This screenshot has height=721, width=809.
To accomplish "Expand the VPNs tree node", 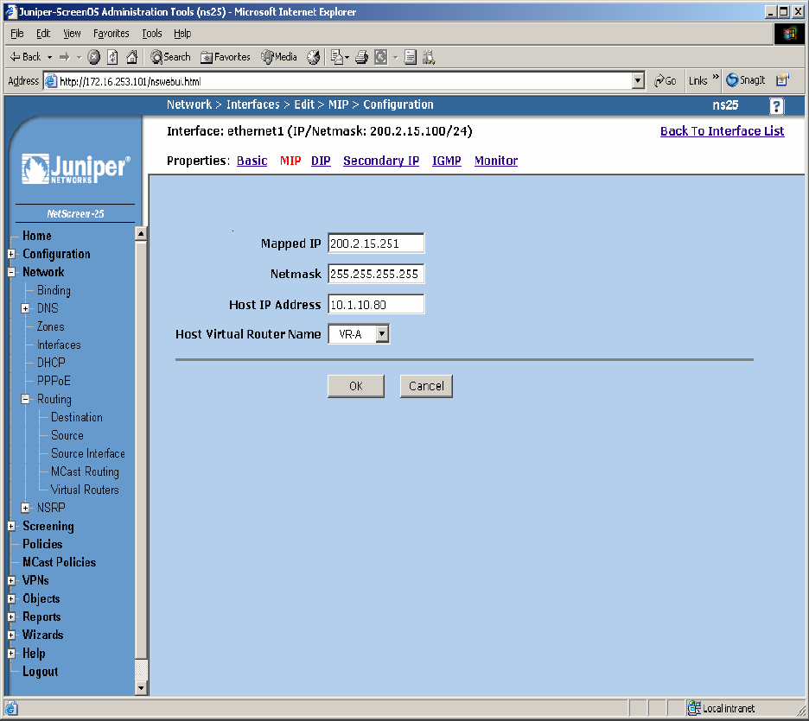I will pyautogui.click(x=11, y=580).
